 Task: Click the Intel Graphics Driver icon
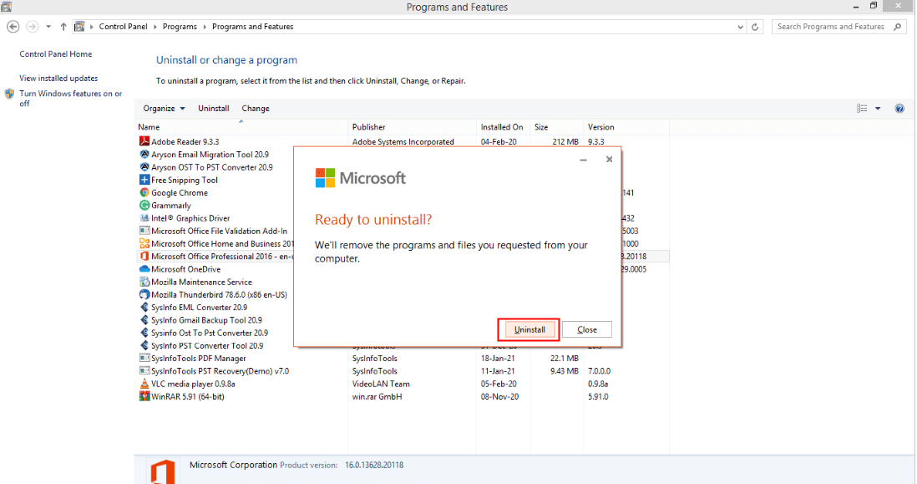pos(144,217)
